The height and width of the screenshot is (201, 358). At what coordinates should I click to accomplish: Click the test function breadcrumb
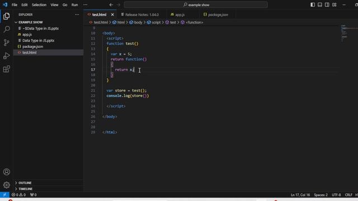coord(173,22)
